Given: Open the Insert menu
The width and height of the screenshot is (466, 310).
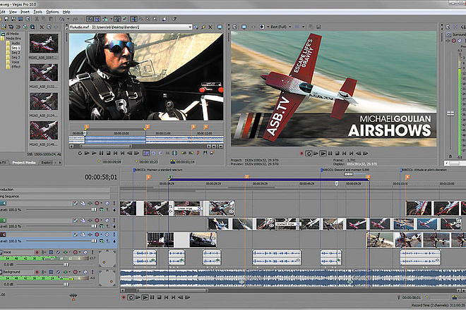Looking at the screenshot, I should [x=25, y=12].
